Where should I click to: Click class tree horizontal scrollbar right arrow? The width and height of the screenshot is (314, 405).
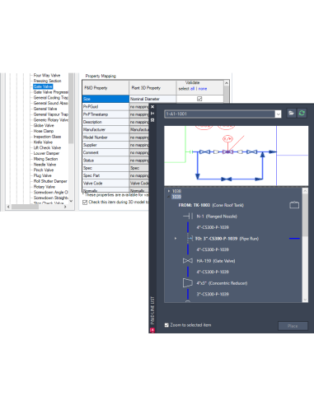click(65, 207)
